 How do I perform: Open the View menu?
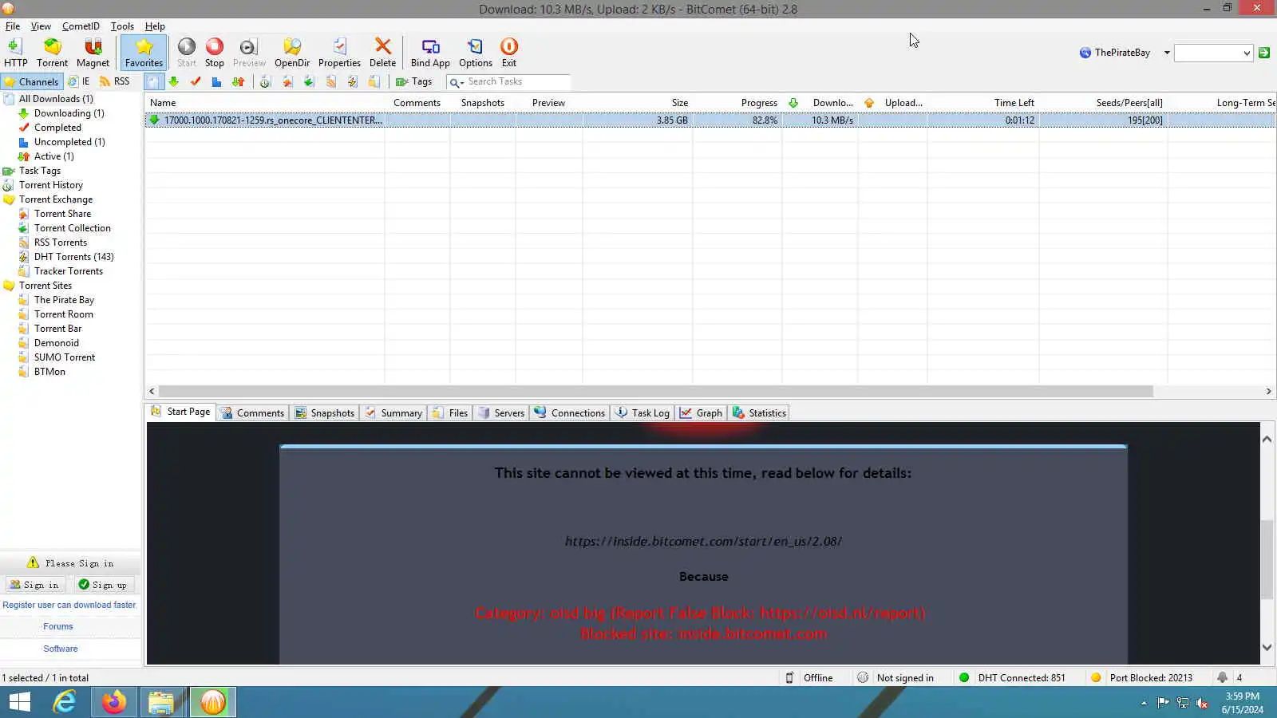(41, 26)
